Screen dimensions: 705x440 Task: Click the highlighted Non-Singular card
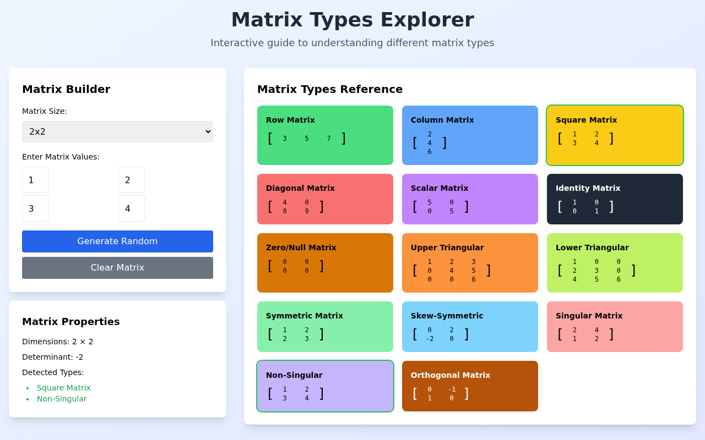[325, 386]
